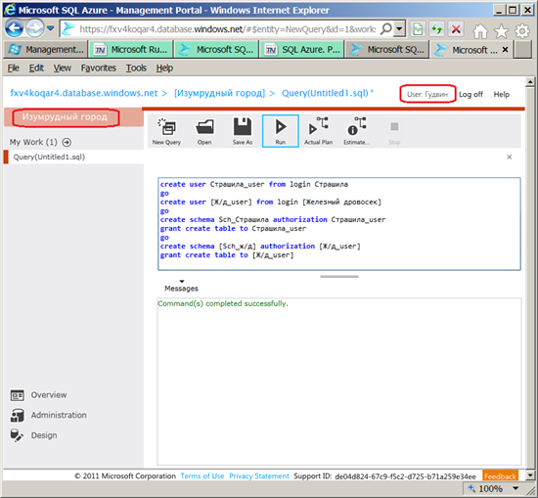Viewport: 538px width, 498px height.
Task: Click the User: Гудвин label
Action: (427, 94)
